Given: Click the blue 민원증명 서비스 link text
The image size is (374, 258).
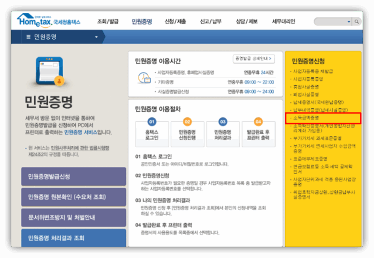Looking at the screenshot, I should (81, 132).
